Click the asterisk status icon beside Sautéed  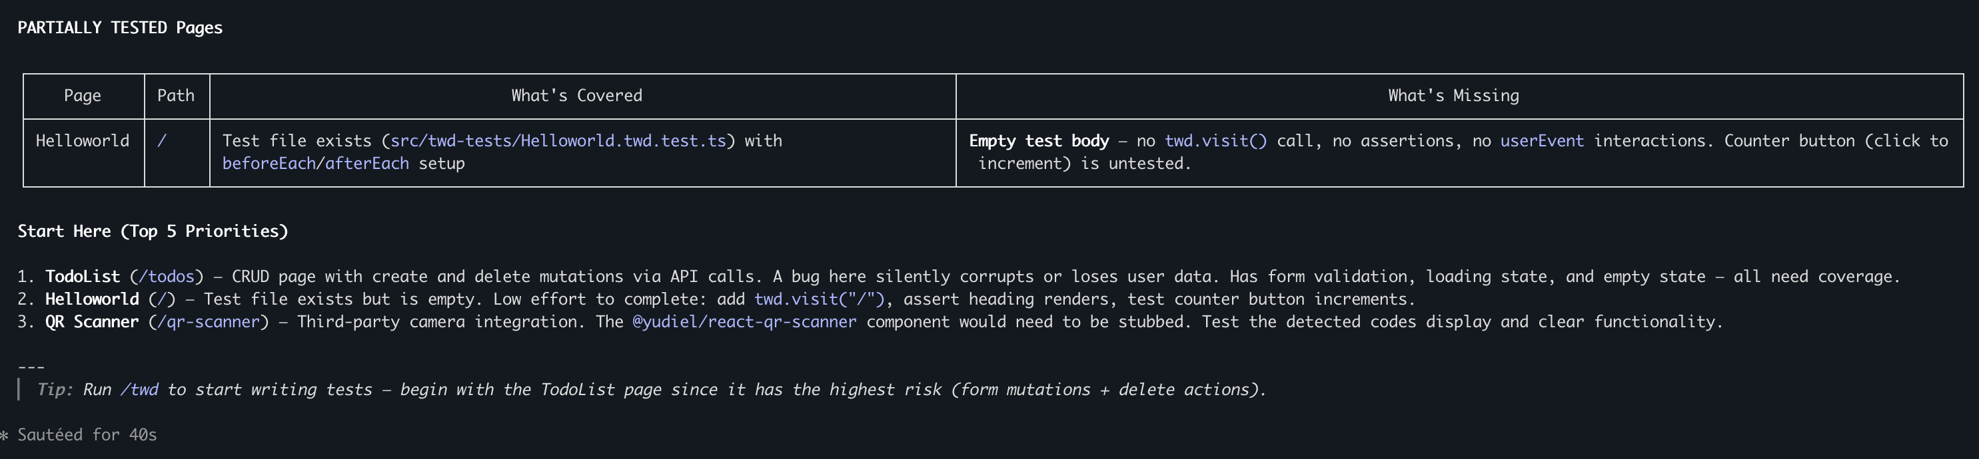(5, 436)
